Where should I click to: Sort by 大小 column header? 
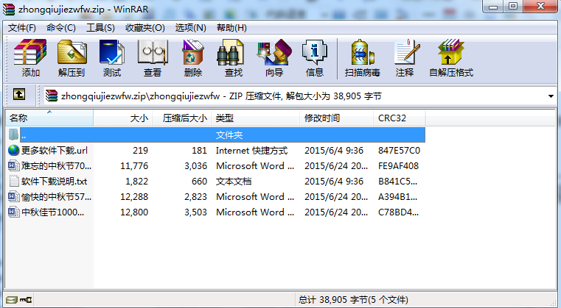[x=123, y=118]
